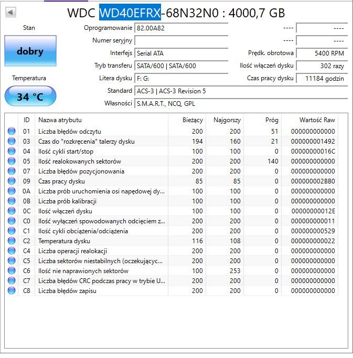Select 'Ilość realokowanych sektorów' row
This screenshot has height=358, width=353.
172,161
